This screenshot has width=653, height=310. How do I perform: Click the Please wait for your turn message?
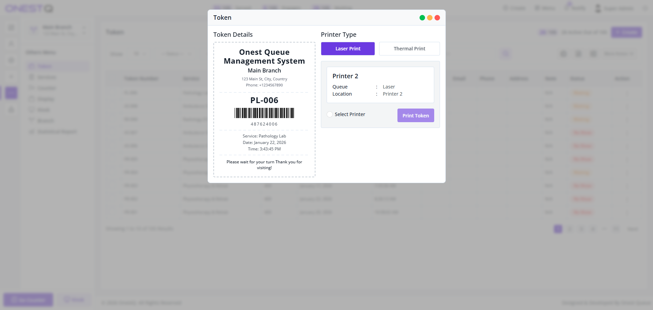coord(264,165)
